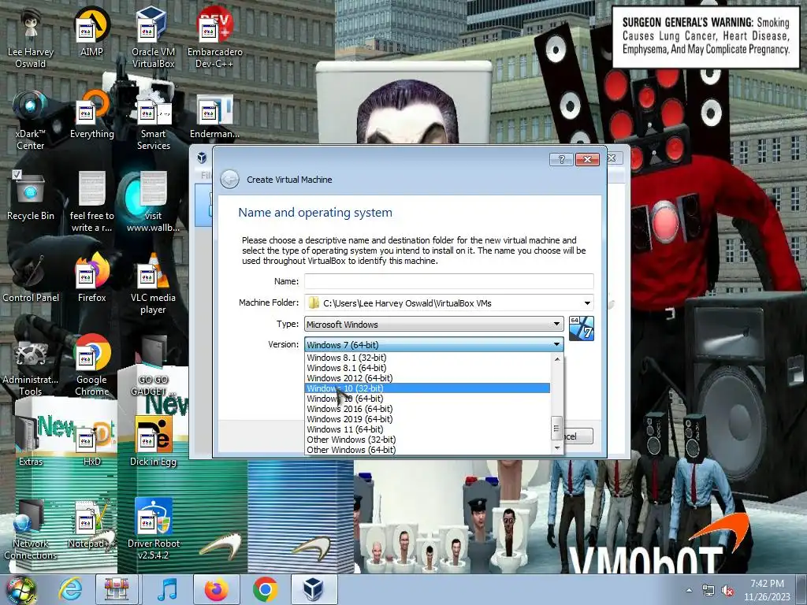Image resolution: width=807 pixels, height=605 pixels.
Task: Choose highlighted Windows 10 (32-bit) entry
Action: tap(428, 388)
